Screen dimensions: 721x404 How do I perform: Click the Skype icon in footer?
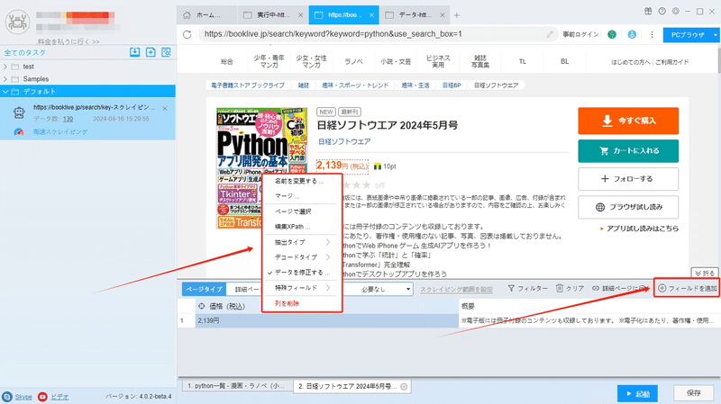tap(7, 397)
